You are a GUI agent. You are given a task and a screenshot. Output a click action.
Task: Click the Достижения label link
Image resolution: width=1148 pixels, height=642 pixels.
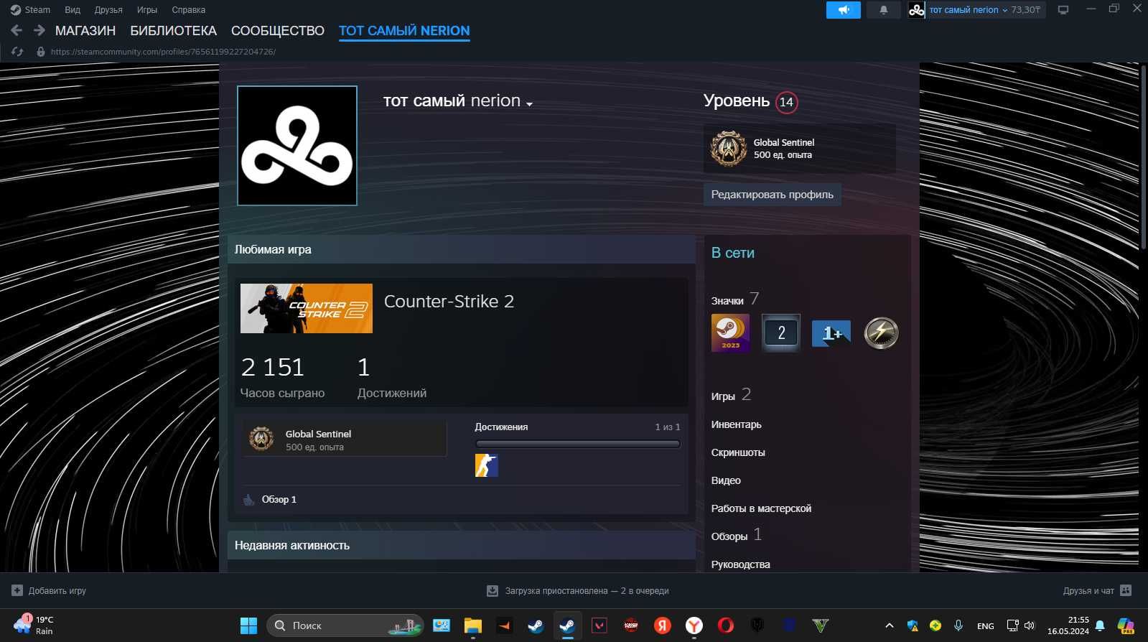coord(501,427)
